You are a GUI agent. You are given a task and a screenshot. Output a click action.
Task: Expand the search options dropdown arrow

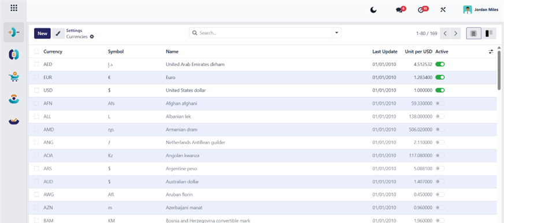pos(336,33)
